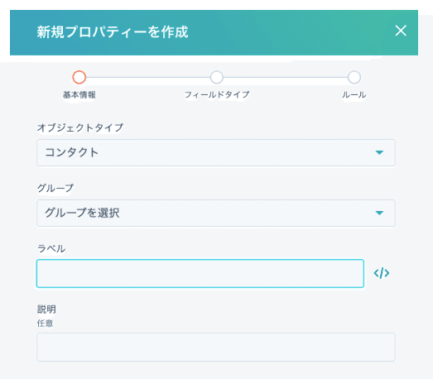Click the オブジェクトタイプ field label
This screenshot has width=433, height=379.
[x=80, y=127]
